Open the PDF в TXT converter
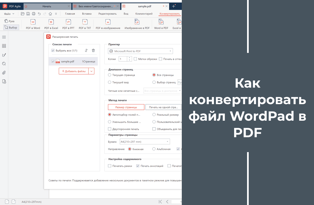Viewport: 314px width, 205px height. point(85,24)
